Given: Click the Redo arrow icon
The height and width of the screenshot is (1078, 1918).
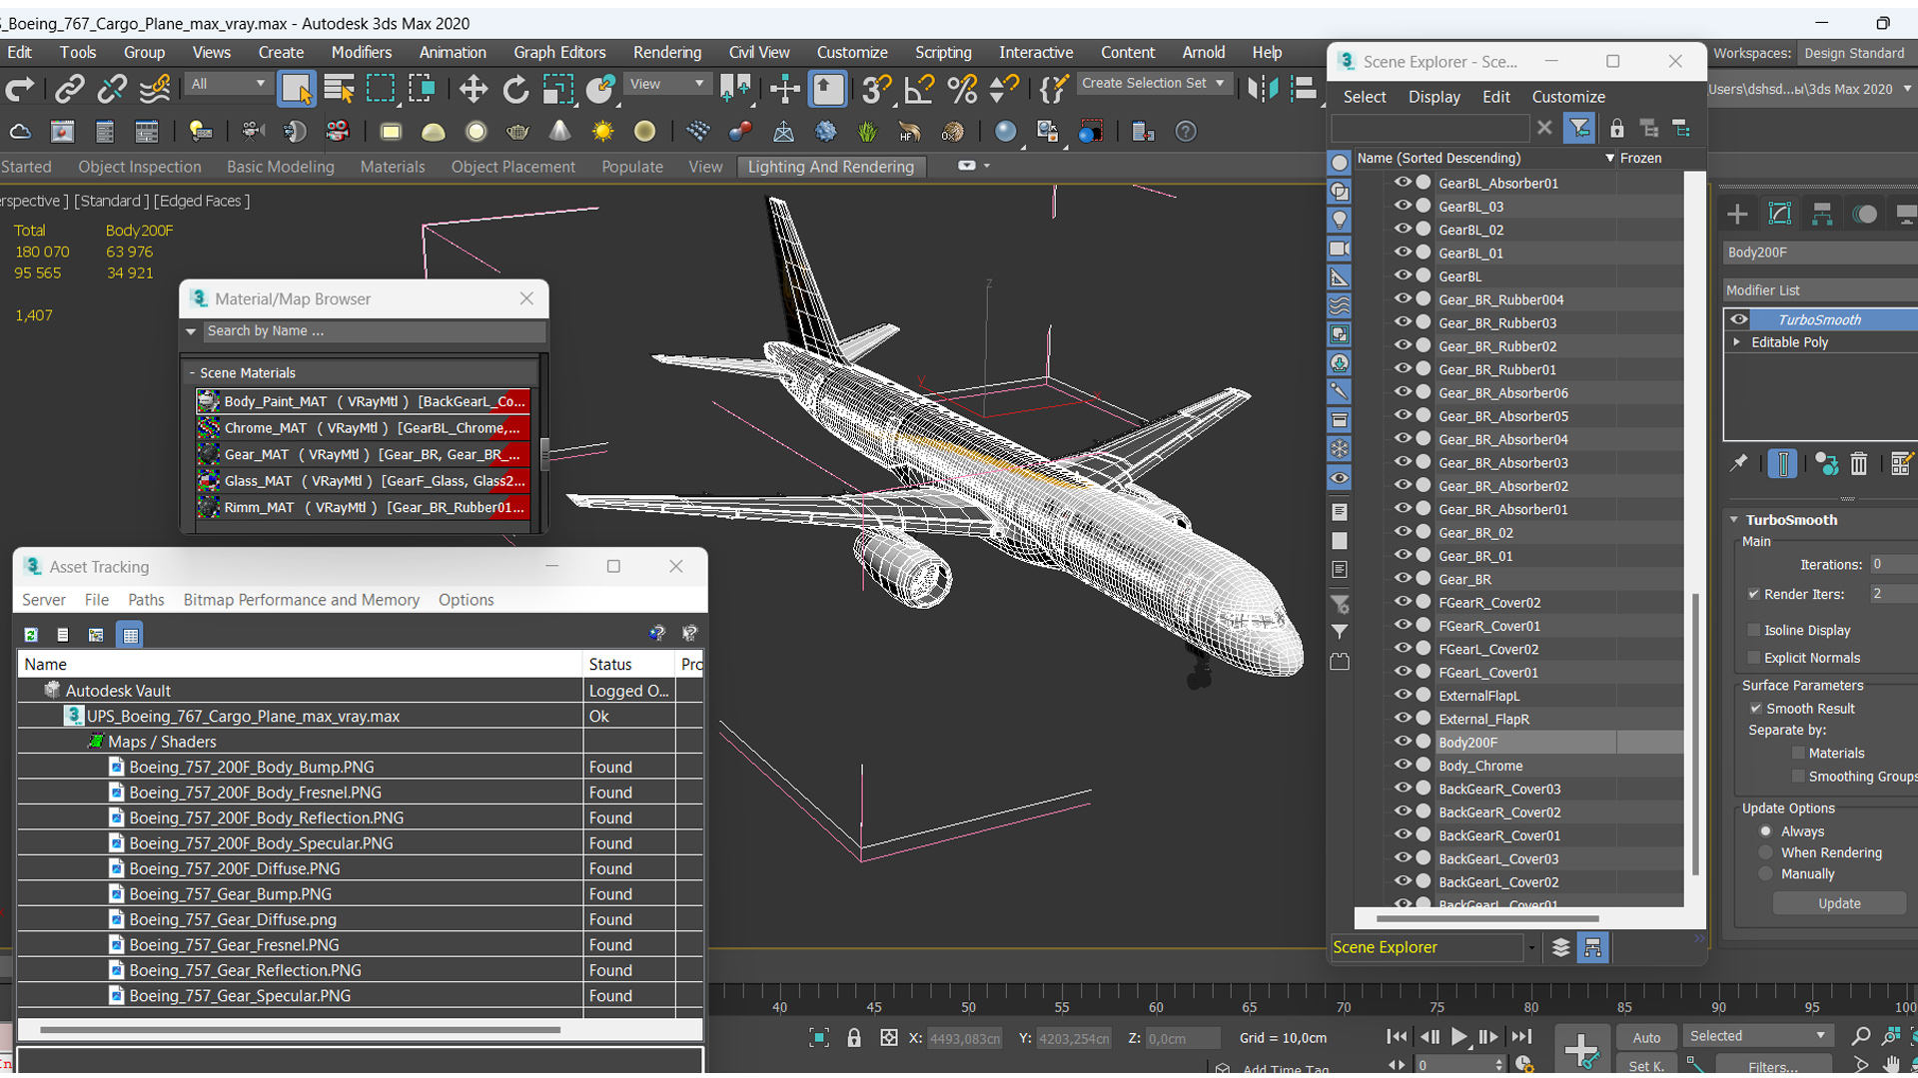Looking at the screenshot, I should pos(20,90).
